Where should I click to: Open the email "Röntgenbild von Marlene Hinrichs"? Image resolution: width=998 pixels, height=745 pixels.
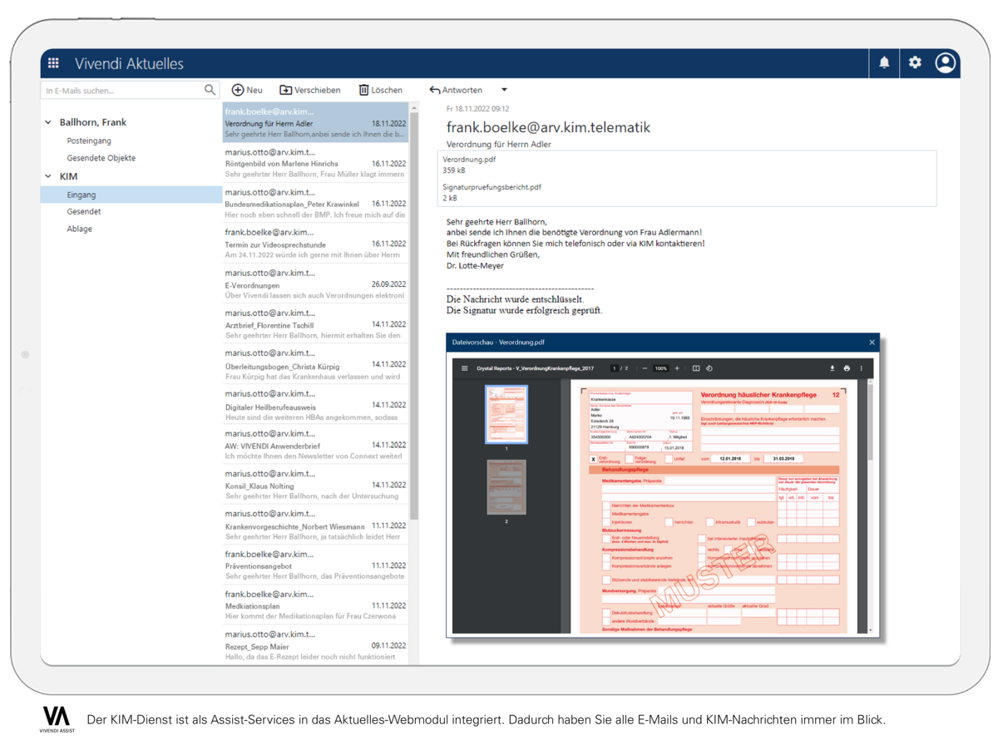point(316,163)
